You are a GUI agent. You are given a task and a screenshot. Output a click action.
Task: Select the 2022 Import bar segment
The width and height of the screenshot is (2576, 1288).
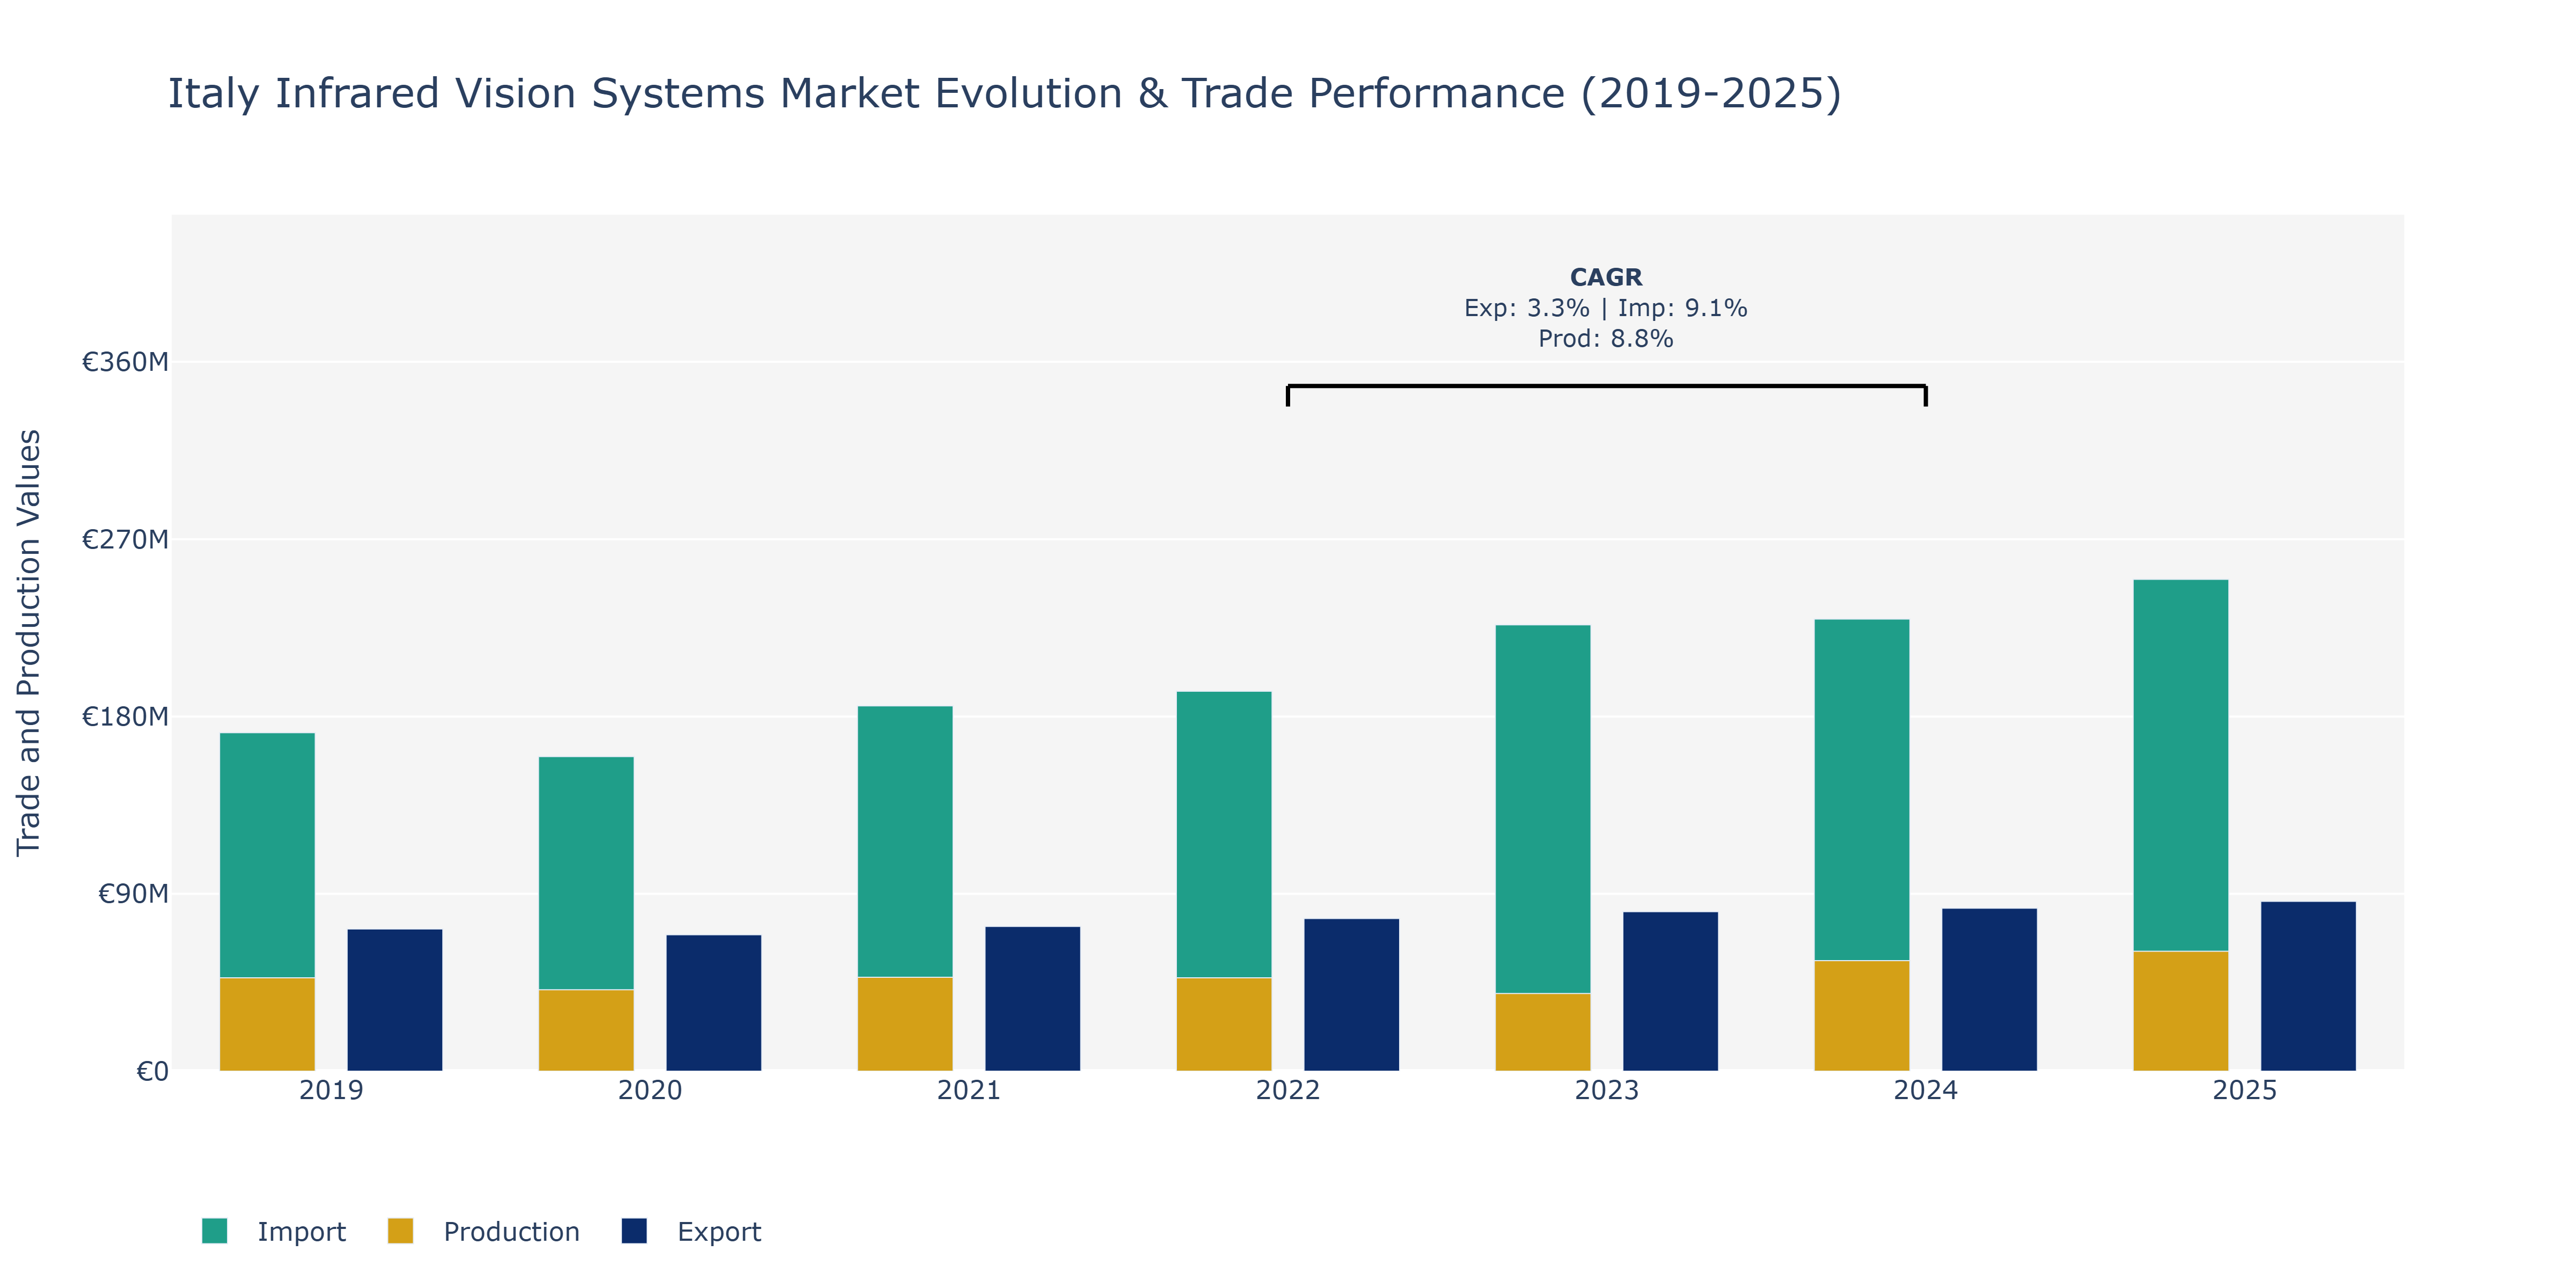pos(1224,835)
